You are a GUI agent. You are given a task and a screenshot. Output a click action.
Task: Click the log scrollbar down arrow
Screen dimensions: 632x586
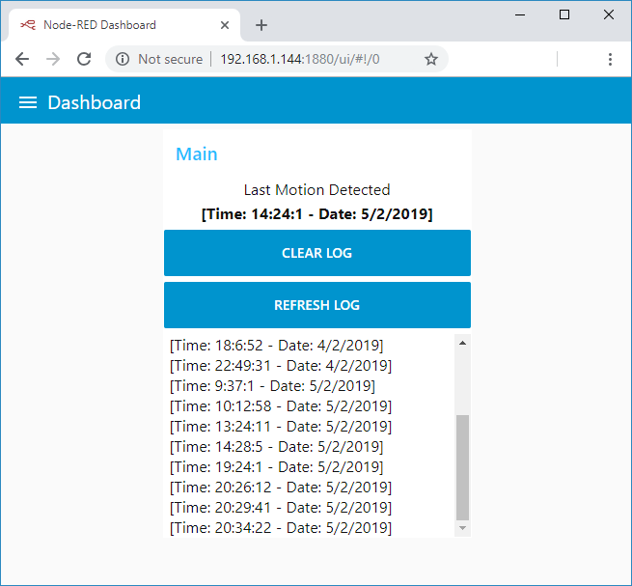[x=463, y=528]
